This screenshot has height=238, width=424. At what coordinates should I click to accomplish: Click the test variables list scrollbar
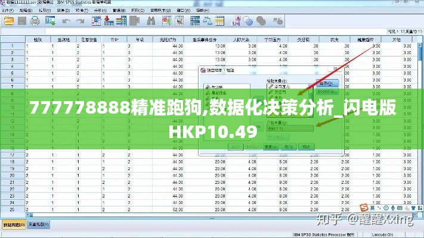(x=311, y=100)
